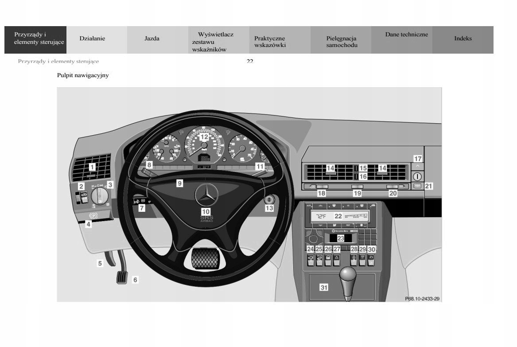Select callout 7 by the steering column switches
Viewport: 517px width, 347px height.
142,208
